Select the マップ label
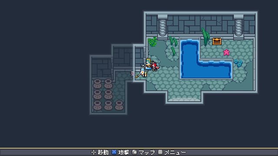 click(147, 152)
